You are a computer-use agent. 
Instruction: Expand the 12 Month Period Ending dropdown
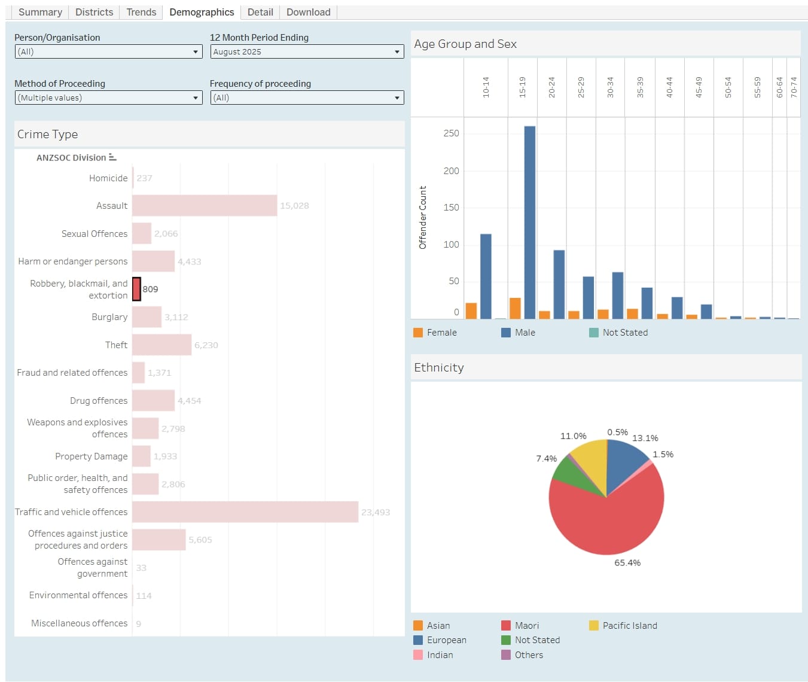(x=307, y=52)
